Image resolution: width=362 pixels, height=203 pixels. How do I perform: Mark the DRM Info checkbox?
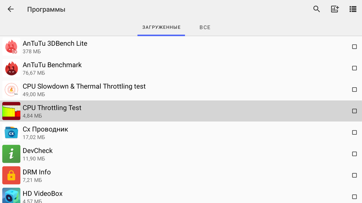[x=354, y=175]
